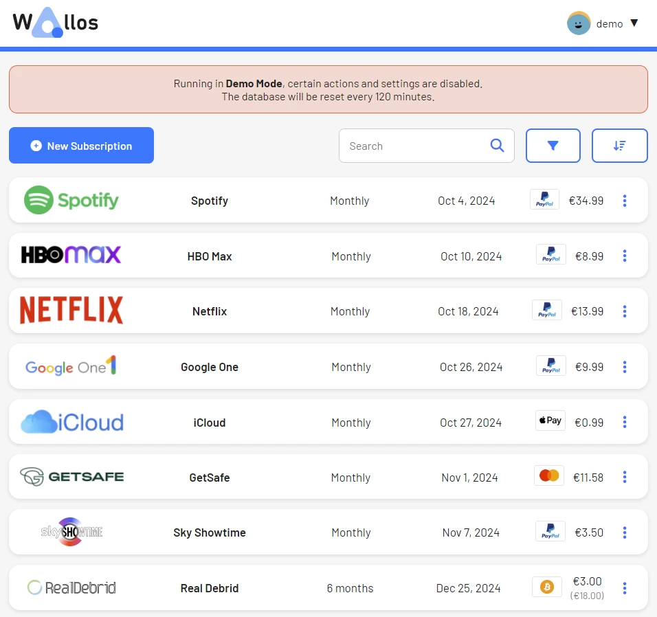Click the demo user avatar

coord(579,23)
